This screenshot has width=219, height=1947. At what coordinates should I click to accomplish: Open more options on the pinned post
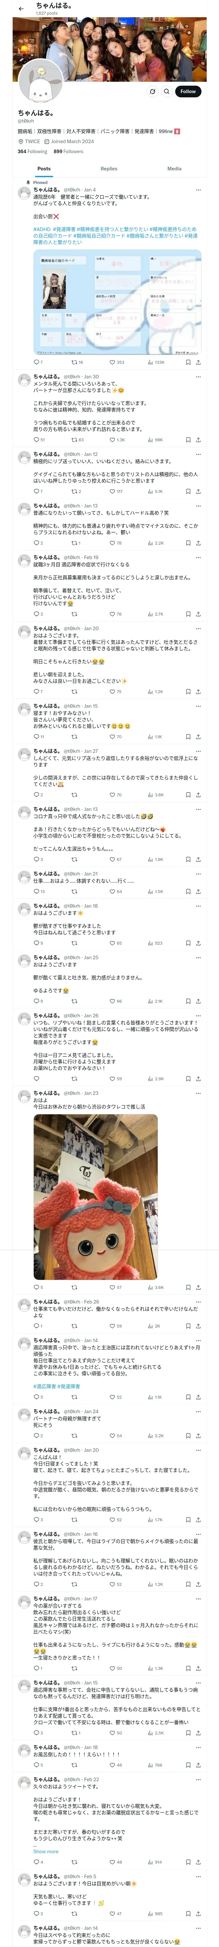(x=198, y=190)
